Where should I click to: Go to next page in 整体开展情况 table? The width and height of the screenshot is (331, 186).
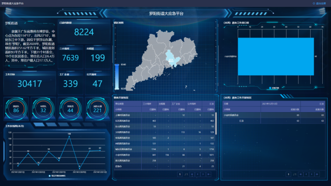tap(204, 175)
